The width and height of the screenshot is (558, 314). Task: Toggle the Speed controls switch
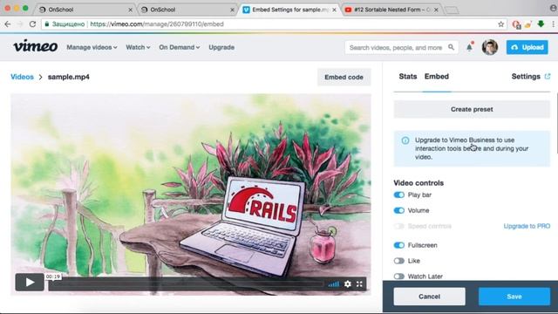point(399,226)
